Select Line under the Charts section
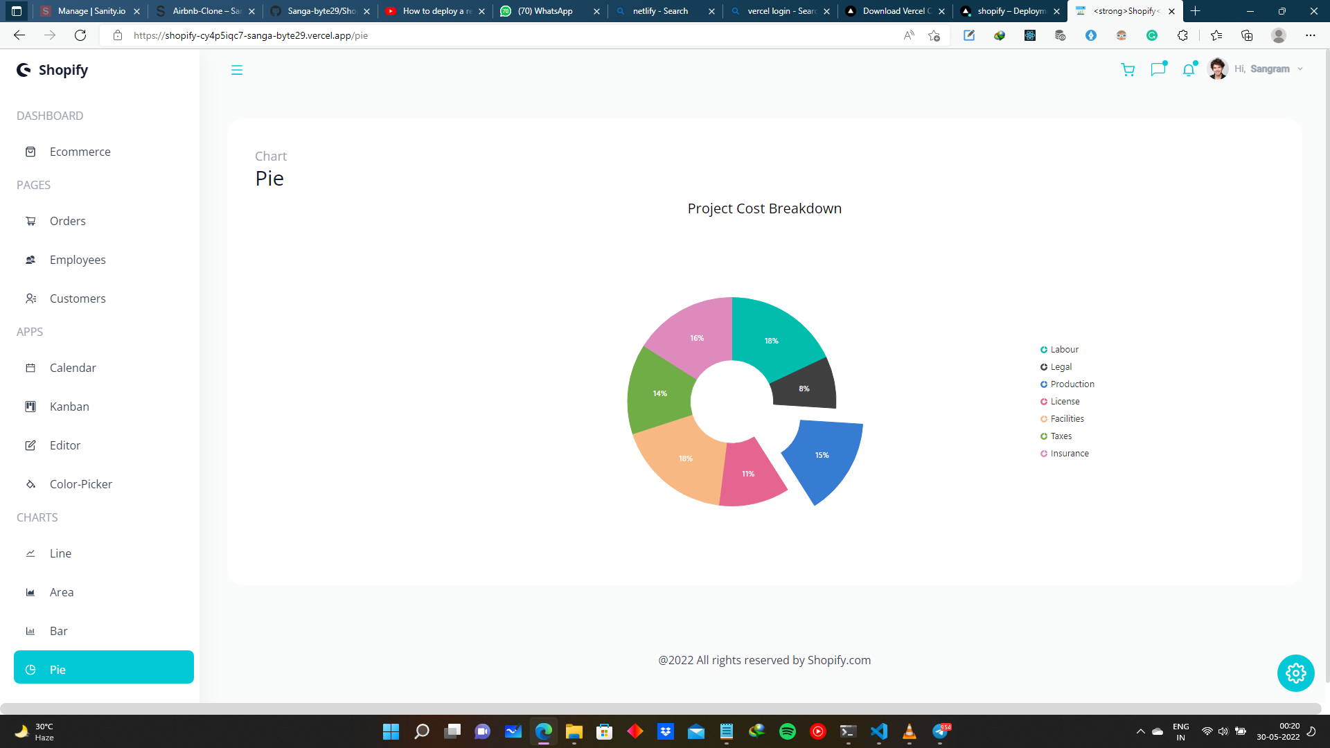This screenshot has height=748, width=1330. (x=60, y=553)
